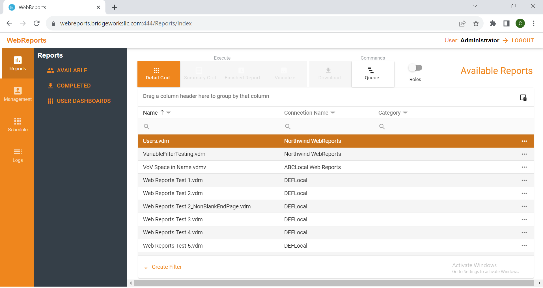Toggle the Roles switch
543x288 pixels.
coord(415,68)
